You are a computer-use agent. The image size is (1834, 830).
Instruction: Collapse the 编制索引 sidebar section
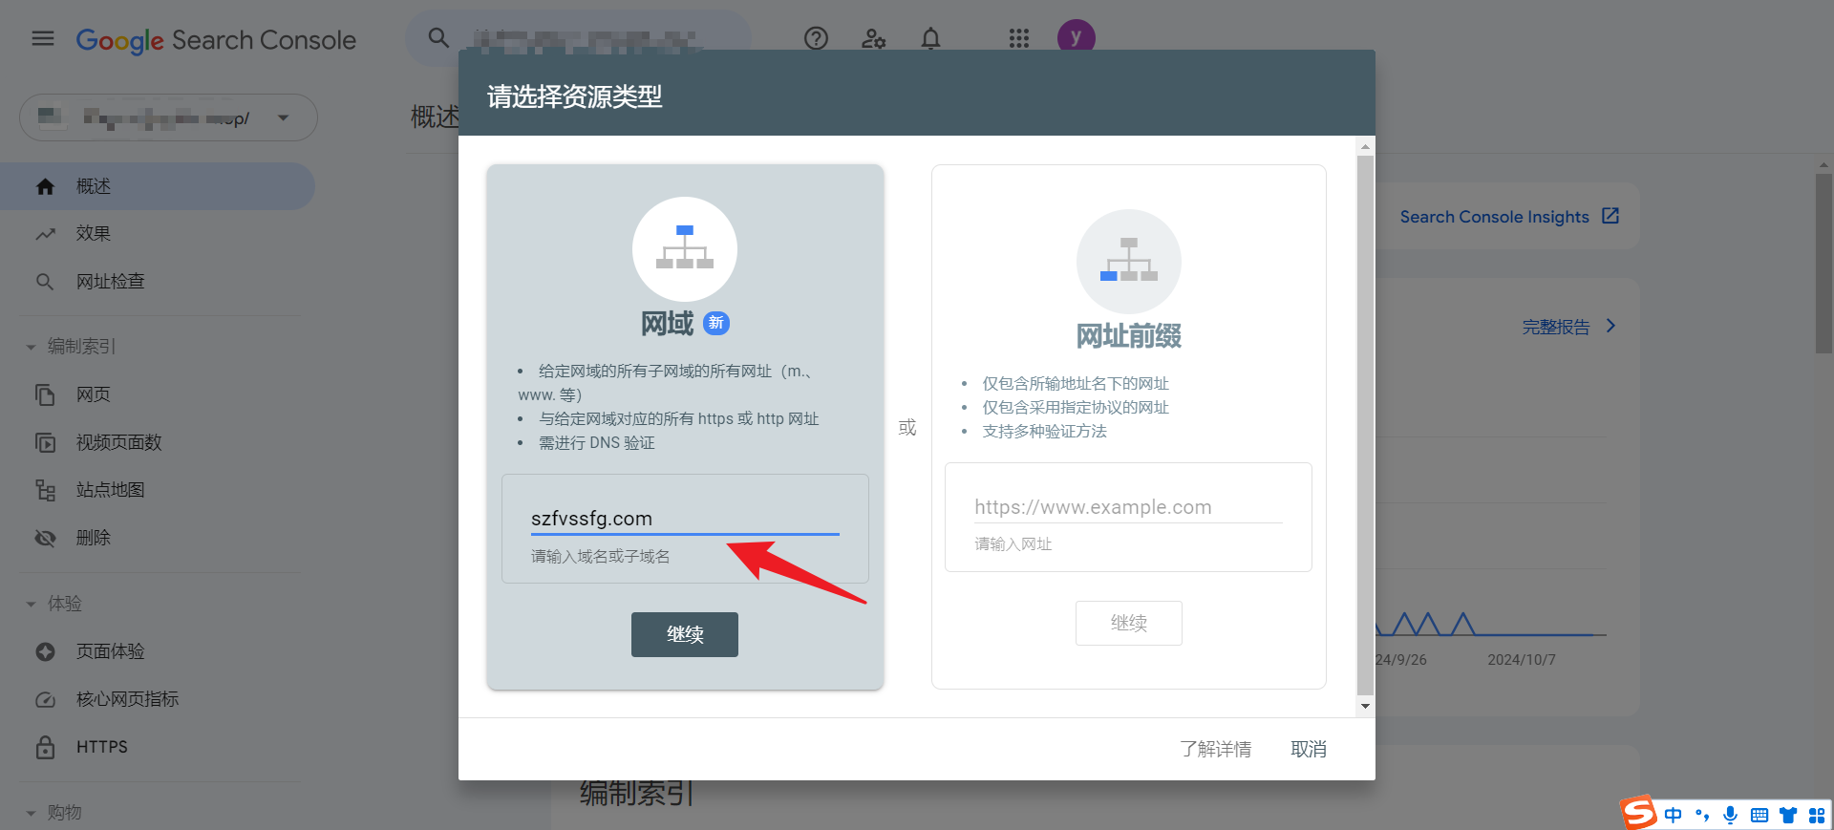[31, 347]
